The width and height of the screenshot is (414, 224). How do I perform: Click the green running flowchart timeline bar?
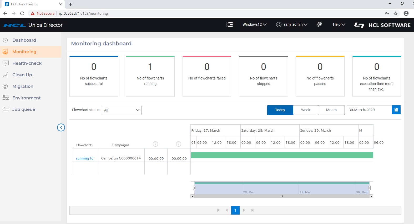click(282, 155)
